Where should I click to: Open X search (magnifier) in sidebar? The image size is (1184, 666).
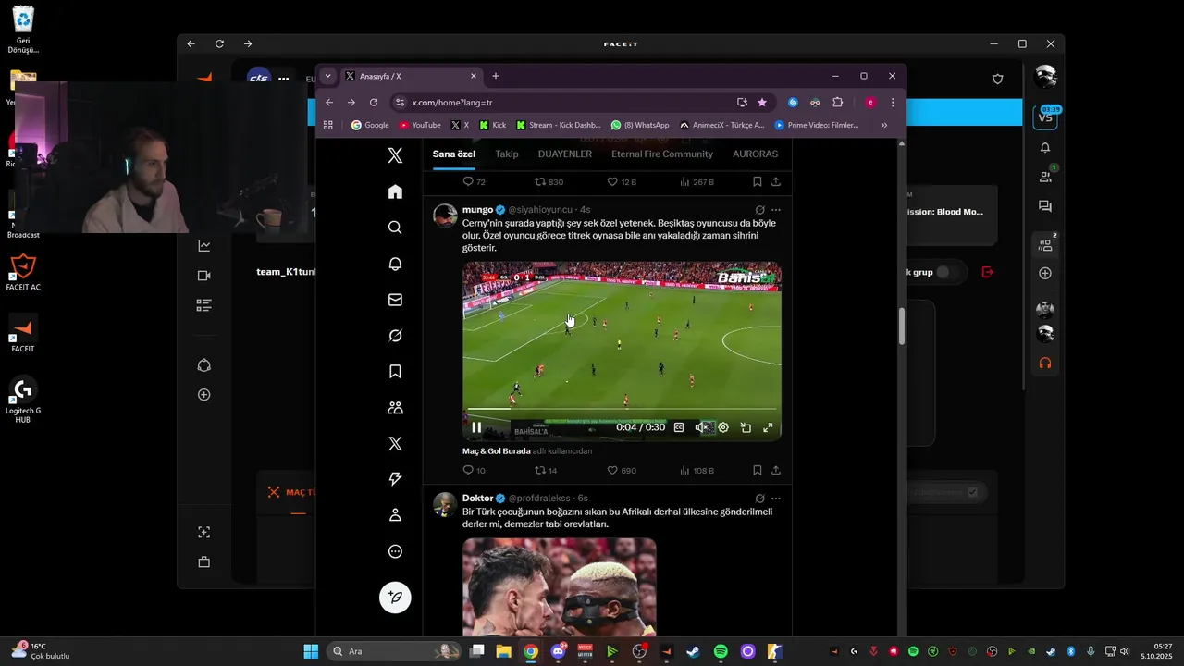click(395, 228)
